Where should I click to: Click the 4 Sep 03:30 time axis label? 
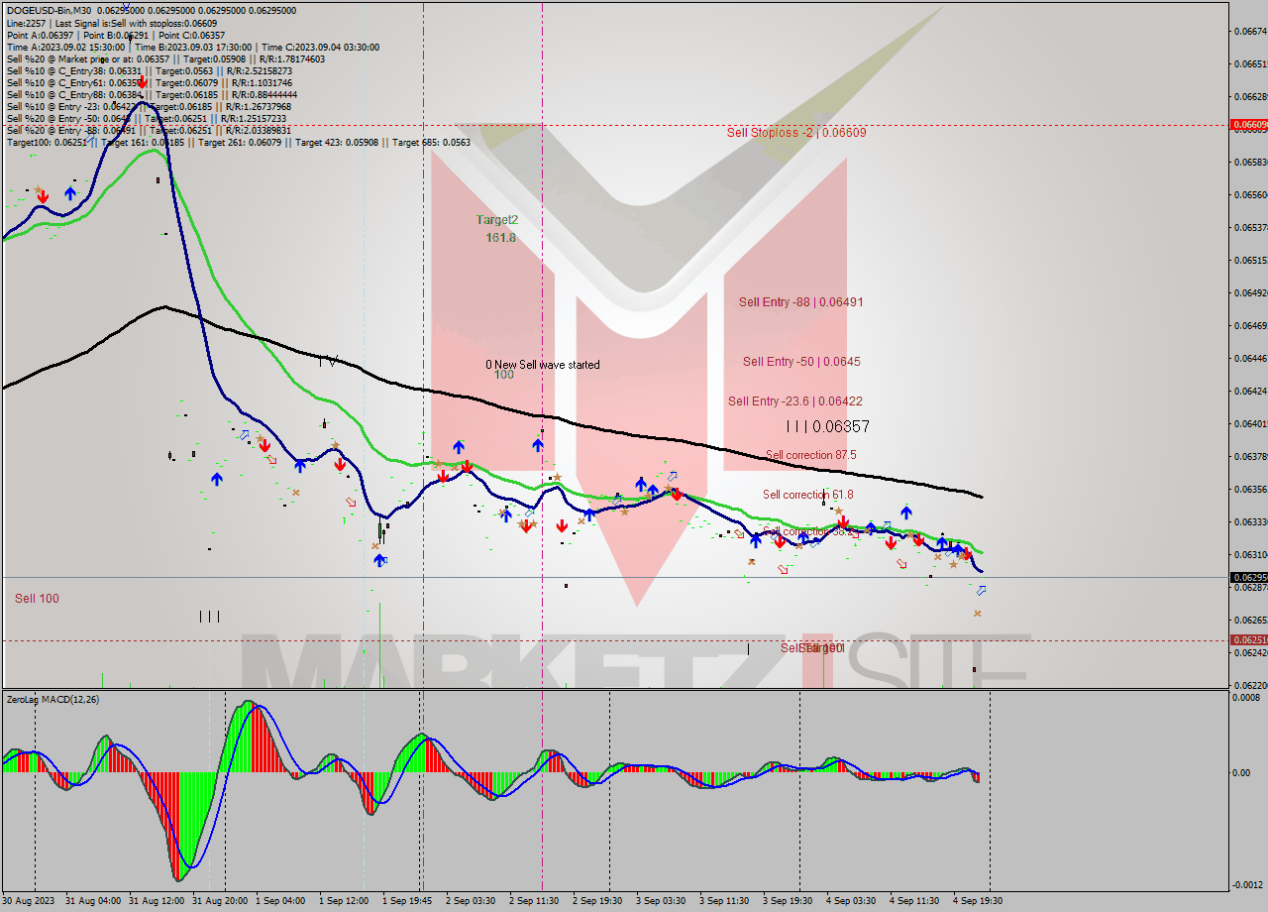(x=851, y=901)
